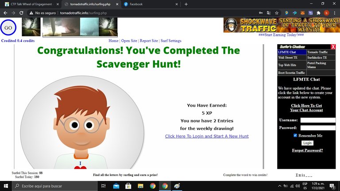Open the Paint app on taskbar
This screenshot has width=340, height=191.
pyautogui.click(x=177, y=186)
